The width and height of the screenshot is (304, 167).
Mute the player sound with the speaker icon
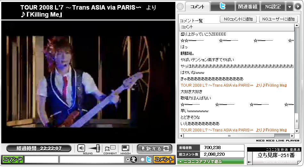coord(81,148)
